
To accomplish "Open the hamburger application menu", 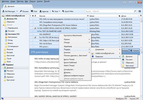I will click(140, 11).
